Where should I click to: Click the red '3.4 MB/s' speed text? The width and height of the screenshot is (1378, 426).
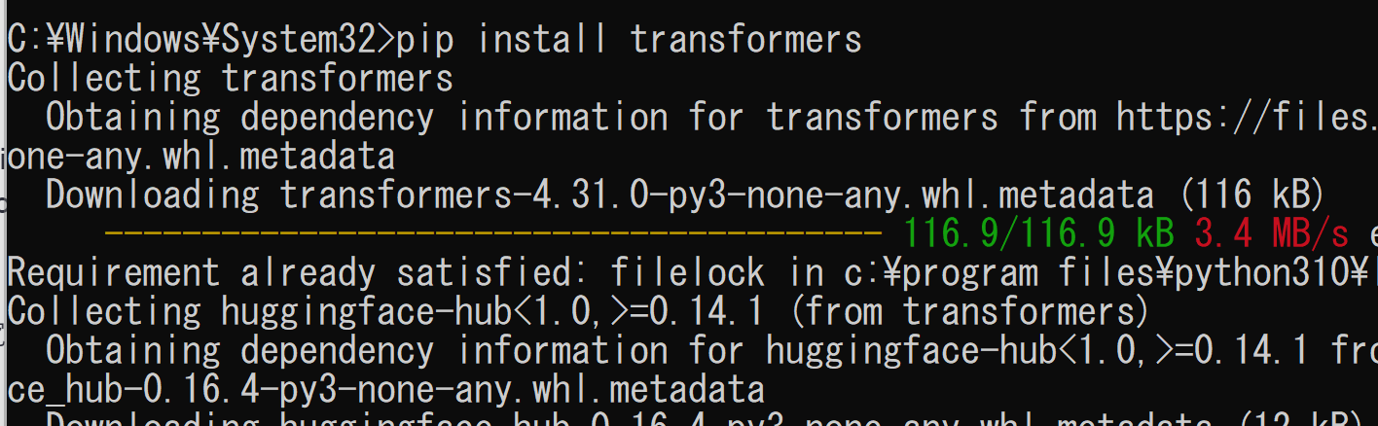coord(1272,234)
